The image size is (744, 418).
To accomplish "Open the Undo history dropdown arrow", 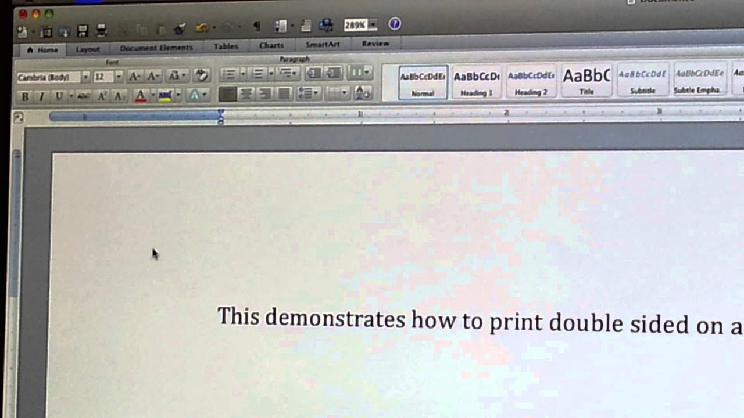I will tap(214, 28).
